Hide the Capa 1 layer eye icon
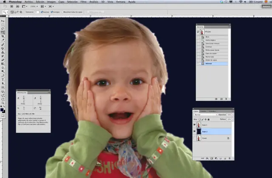The image size is (272, 178). tap(195, 126)
